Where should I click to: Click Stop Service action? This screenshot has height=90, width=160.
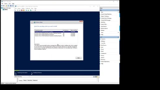(x=104, y=26)
